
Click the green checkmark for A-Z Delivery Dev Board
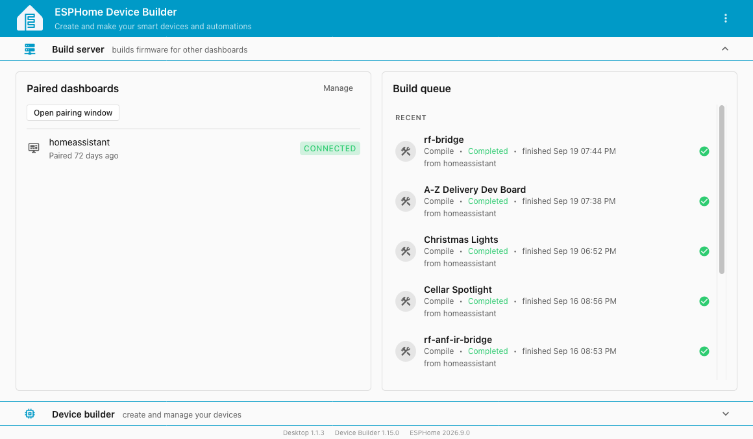point(704,201)
